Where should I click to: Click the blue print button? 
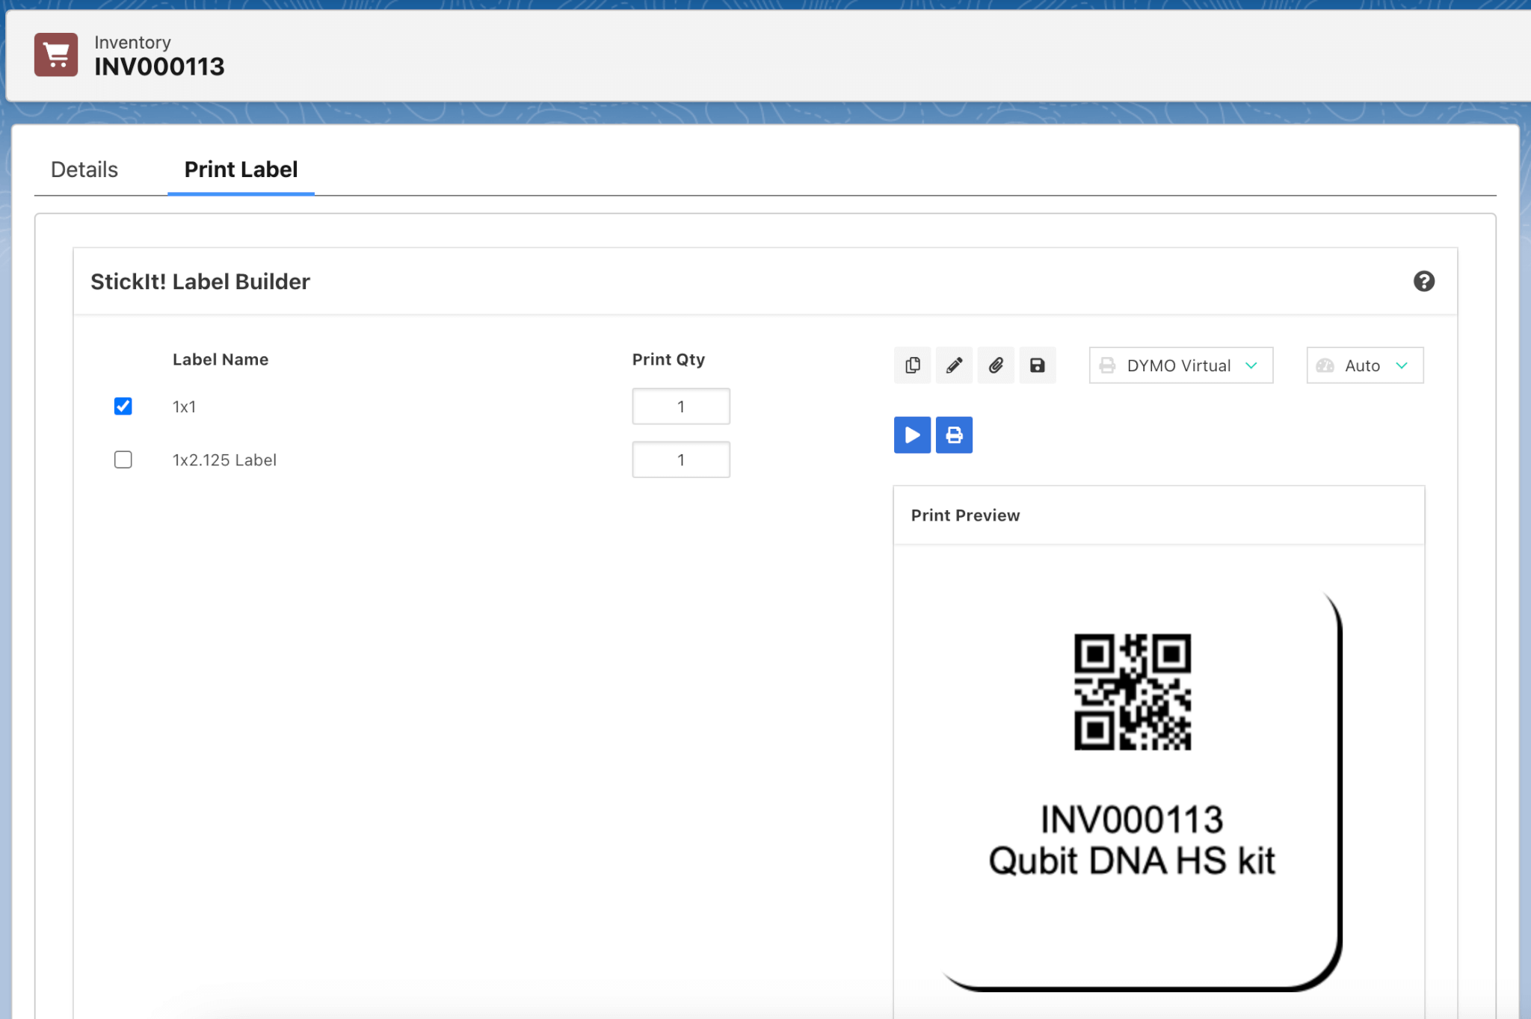pos(954,435)
